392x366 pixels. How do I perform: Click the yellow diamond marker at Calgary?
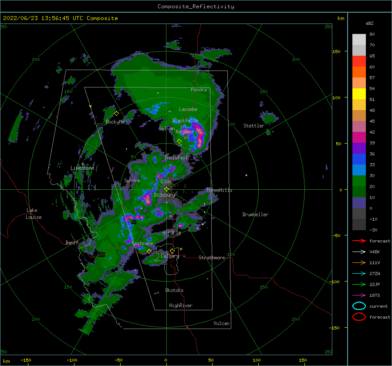tap(172, 251)
